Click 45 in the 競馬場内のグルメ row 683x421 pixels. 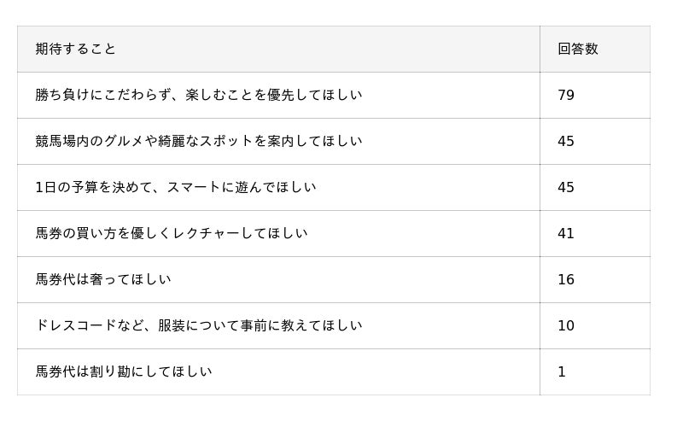tap(566, 142)
